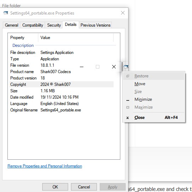
Task: Choose Close Alt+F4 menu entry
Action: (154, 117)
